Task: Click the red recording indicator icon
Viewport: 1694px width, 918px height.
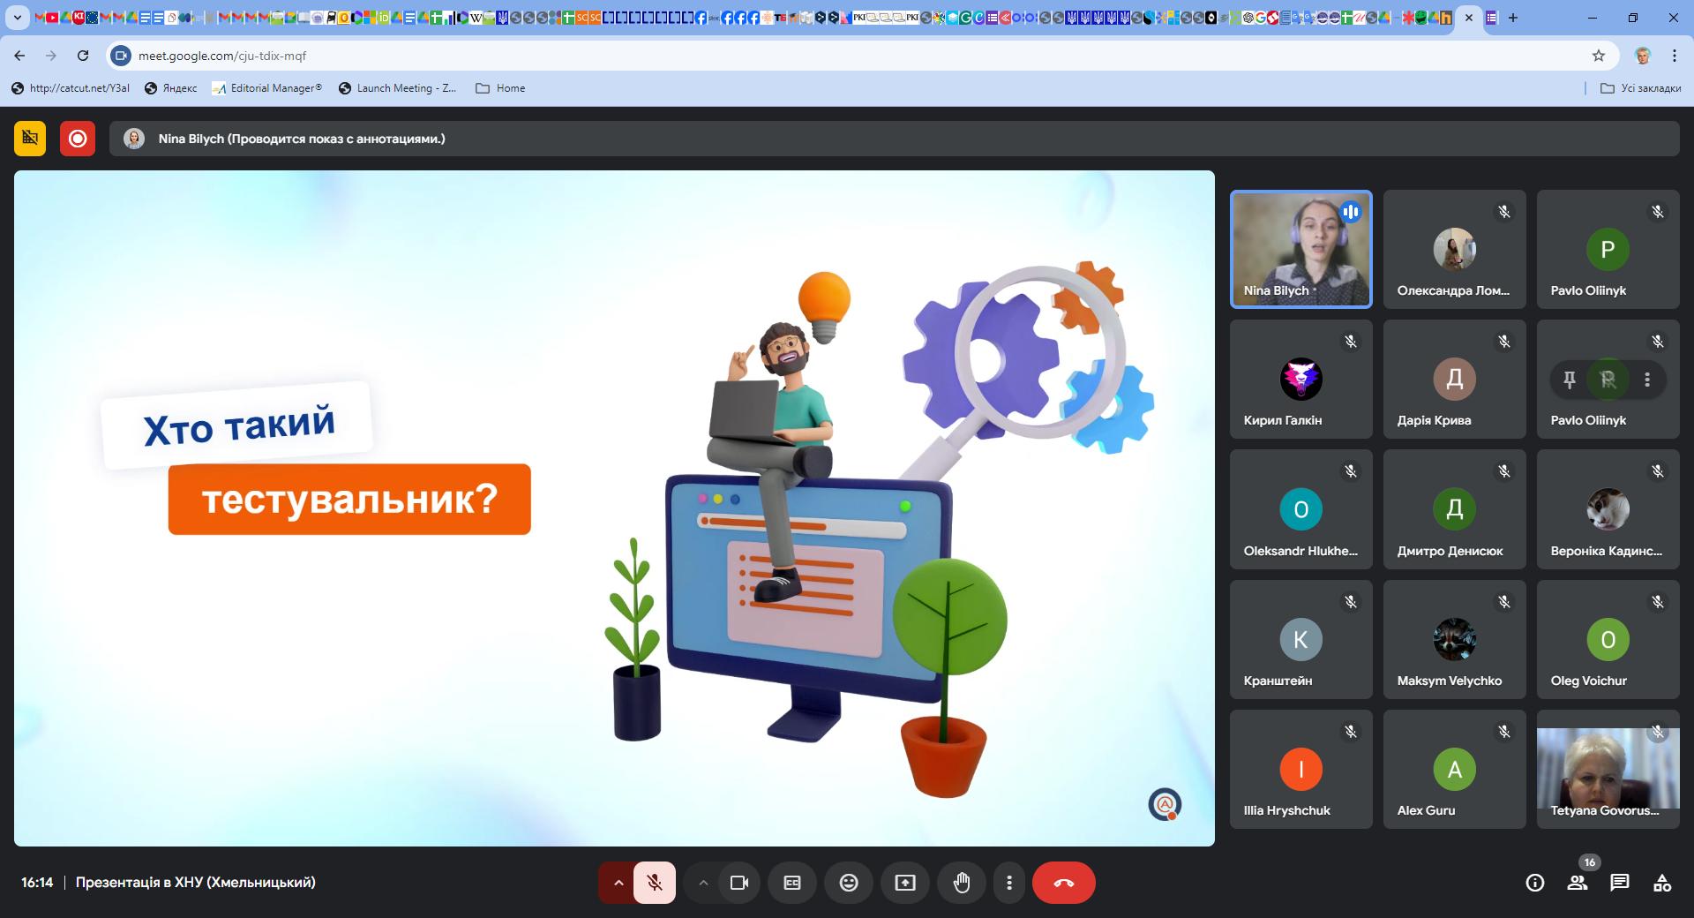Action: 78,139
